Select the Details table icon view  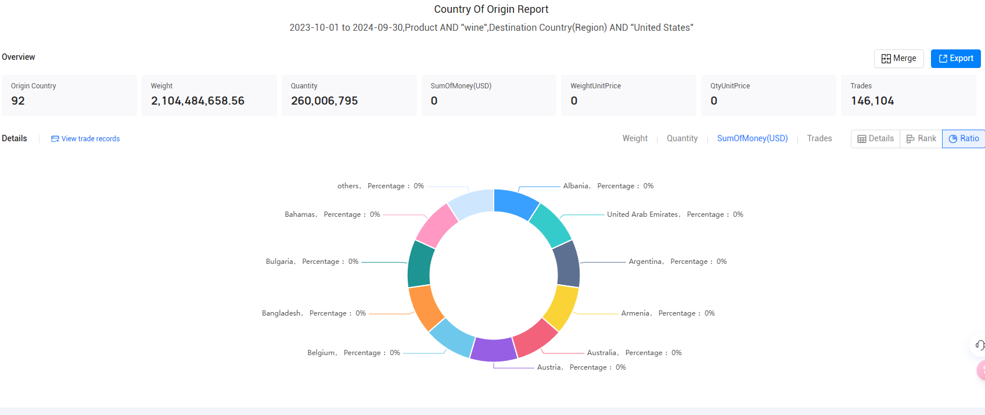[x=875, y=139]
